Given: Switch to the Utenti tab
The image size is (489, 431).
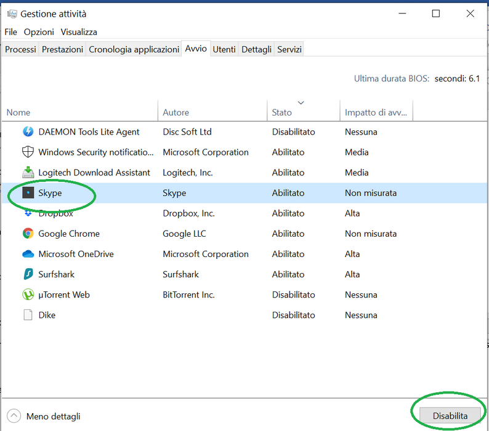Looking at the screenshot, I should click(x=224, y=49).
